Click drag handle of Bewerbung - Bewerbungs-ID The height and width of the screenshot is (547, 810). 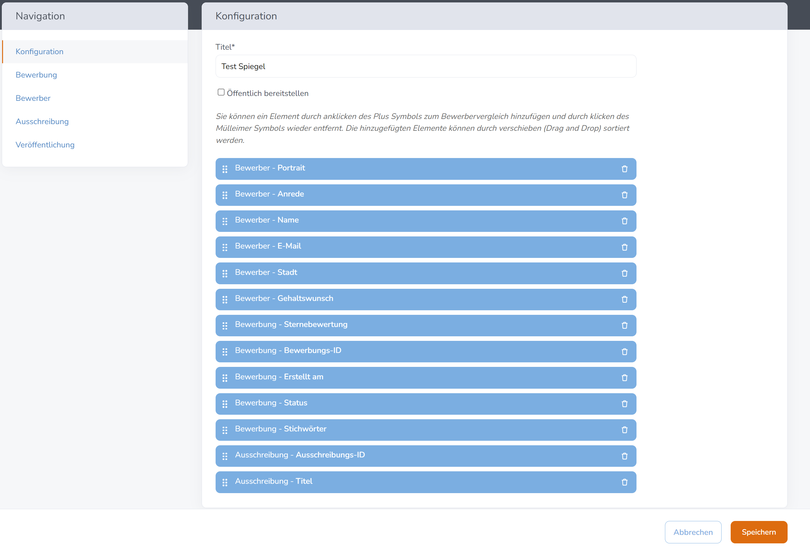click(x=225, y=352)
